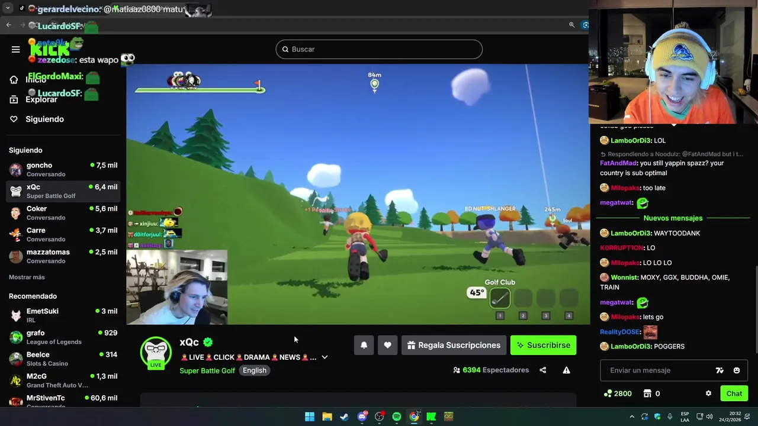Open File Explorer from taskbar
The height and width of the screenshot is (426, 758).
[x=327, y=417]
